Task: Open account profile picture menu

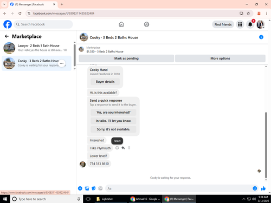Action: (260, 24)
